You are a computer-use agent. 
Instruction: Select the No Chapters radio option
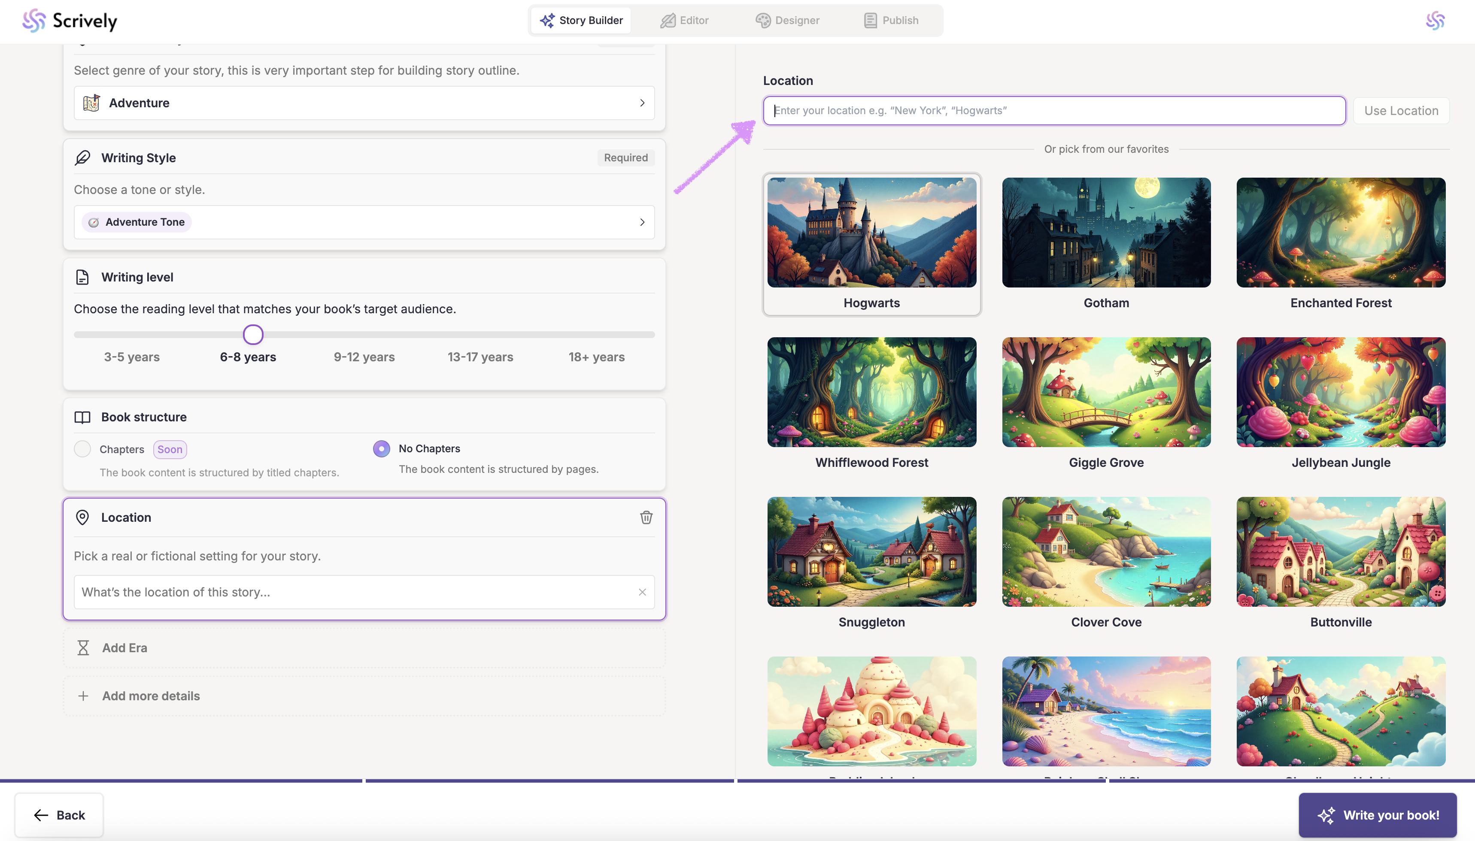[x=381, y=449]
